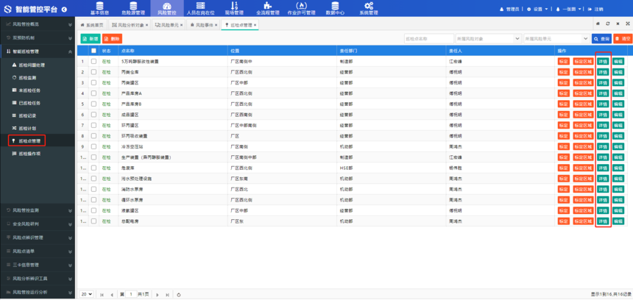The image size is (633, 300).
Task: Open the 系统管理 gears icon
Action: tap(369, 6)
